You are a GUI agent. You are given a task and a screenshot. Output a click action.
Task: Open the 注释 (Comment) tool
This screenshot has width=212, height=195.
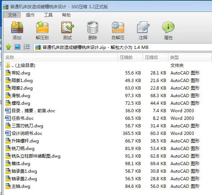point(143,27)
